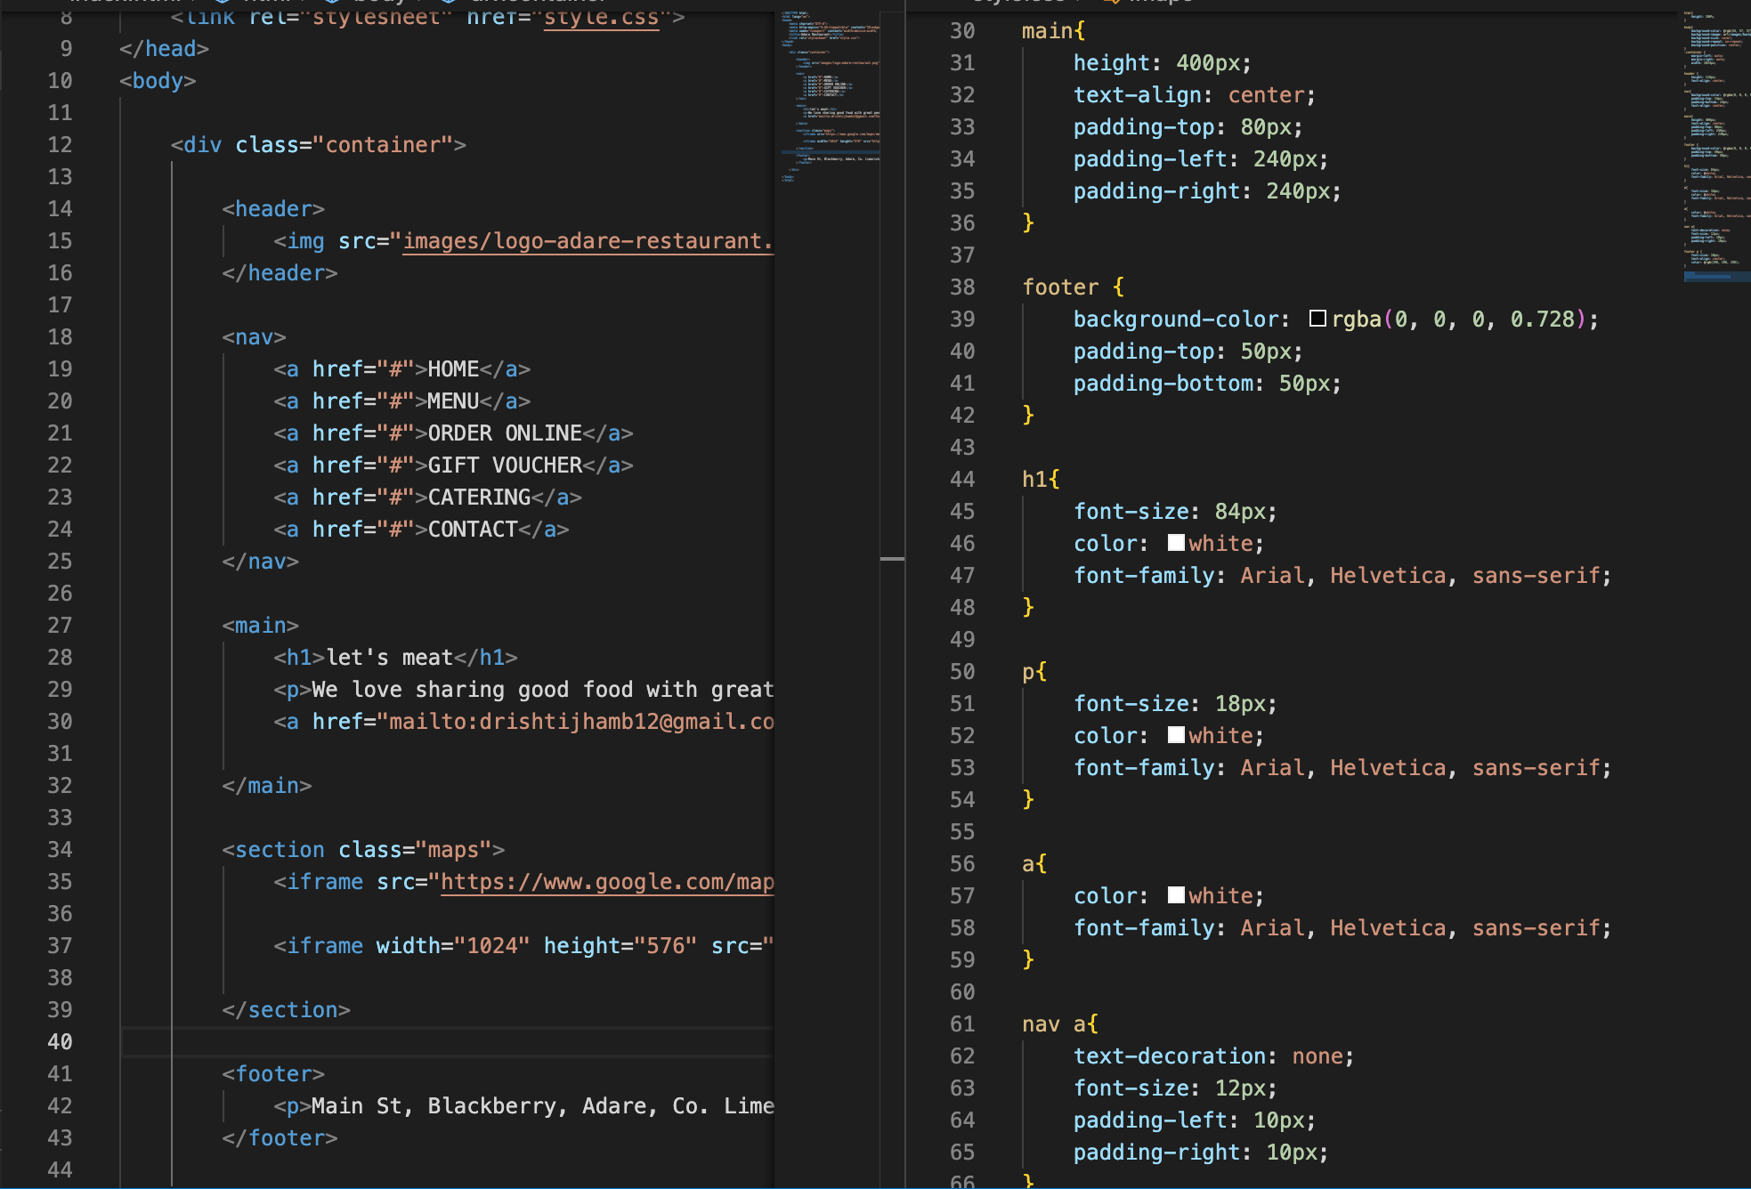Screen dimensions: 1751x1189
Task: Click the 'h1{' selector in CSS
Action: point(1042,480)
